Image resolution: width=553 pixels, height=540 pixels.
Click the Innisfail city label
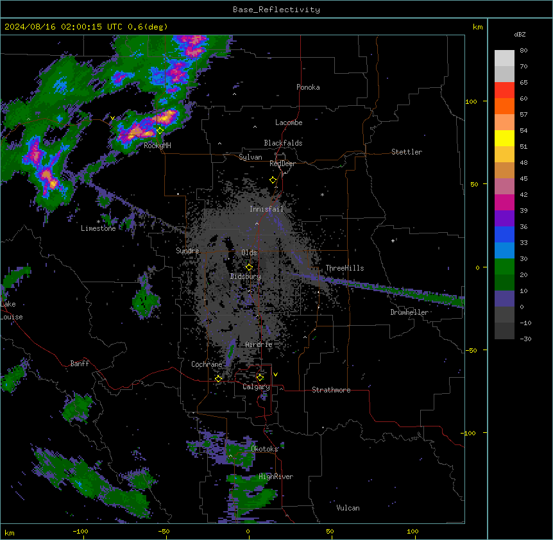tap(266, 209)
